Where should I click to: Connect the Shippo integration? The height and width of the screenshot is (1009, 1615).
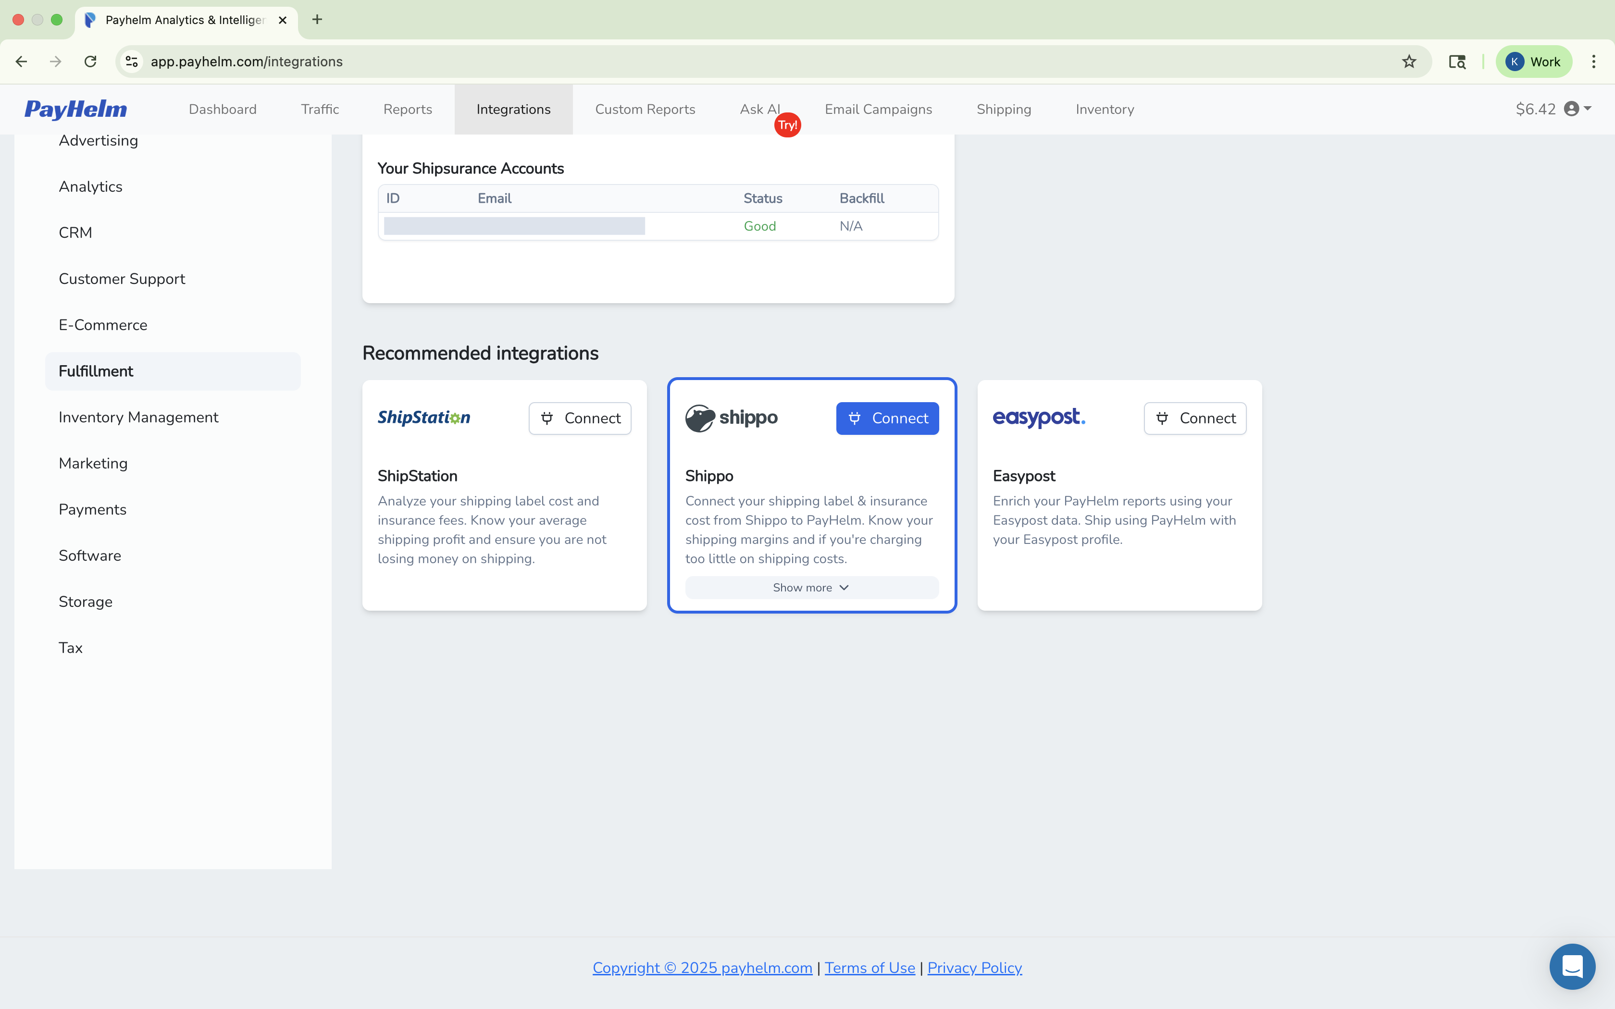888,418
